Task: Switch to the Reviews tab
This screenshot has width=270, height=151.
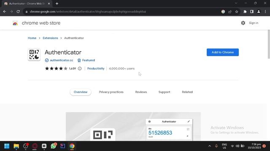Action: coord(141,92)
